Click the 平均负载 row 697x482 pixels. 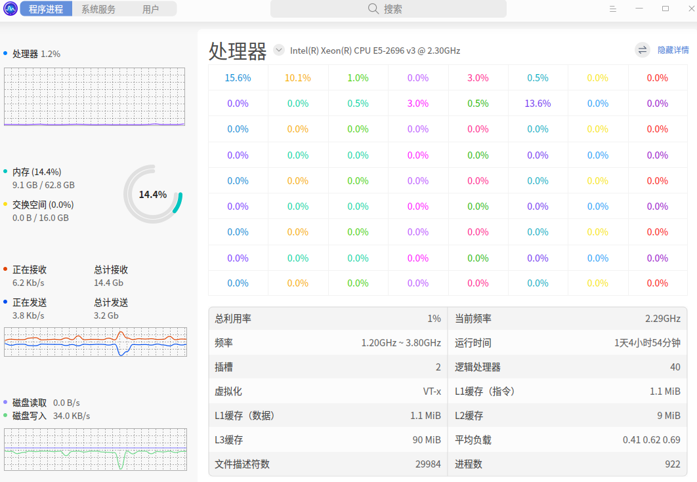coord(567,440)
